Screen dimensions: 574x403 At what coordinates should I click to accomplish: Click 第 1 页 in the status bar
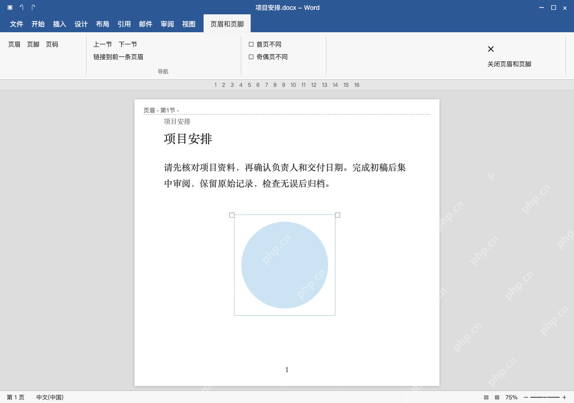pos(16,397)
